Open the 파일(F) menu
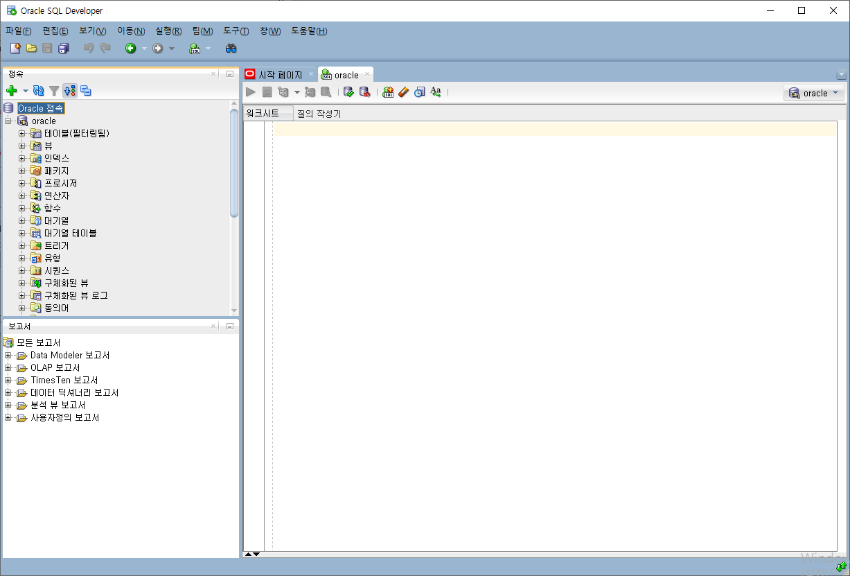This screenshot has width=850, height=576. coord(19,31)
